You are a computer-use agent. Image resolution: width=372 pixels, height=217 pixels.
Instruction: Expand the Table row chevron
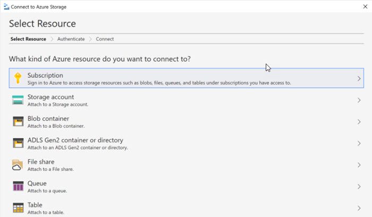[x=359, y=208]
